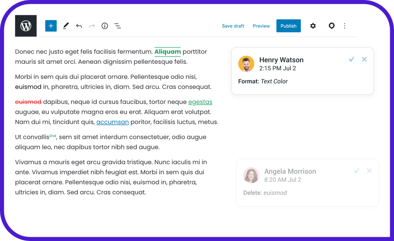
Task: Open the document details info icon
Action: 105,26
